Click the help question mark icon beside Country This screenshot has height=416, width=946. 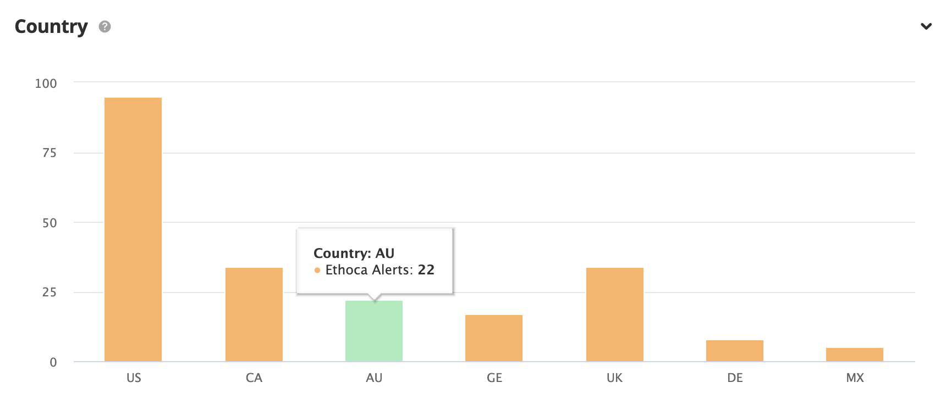105,26
